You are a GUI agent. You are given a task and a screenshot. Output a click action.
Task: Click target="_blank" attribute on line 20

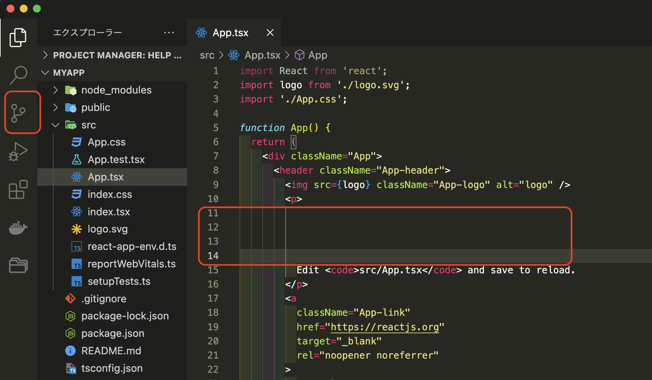click(339, 341)
